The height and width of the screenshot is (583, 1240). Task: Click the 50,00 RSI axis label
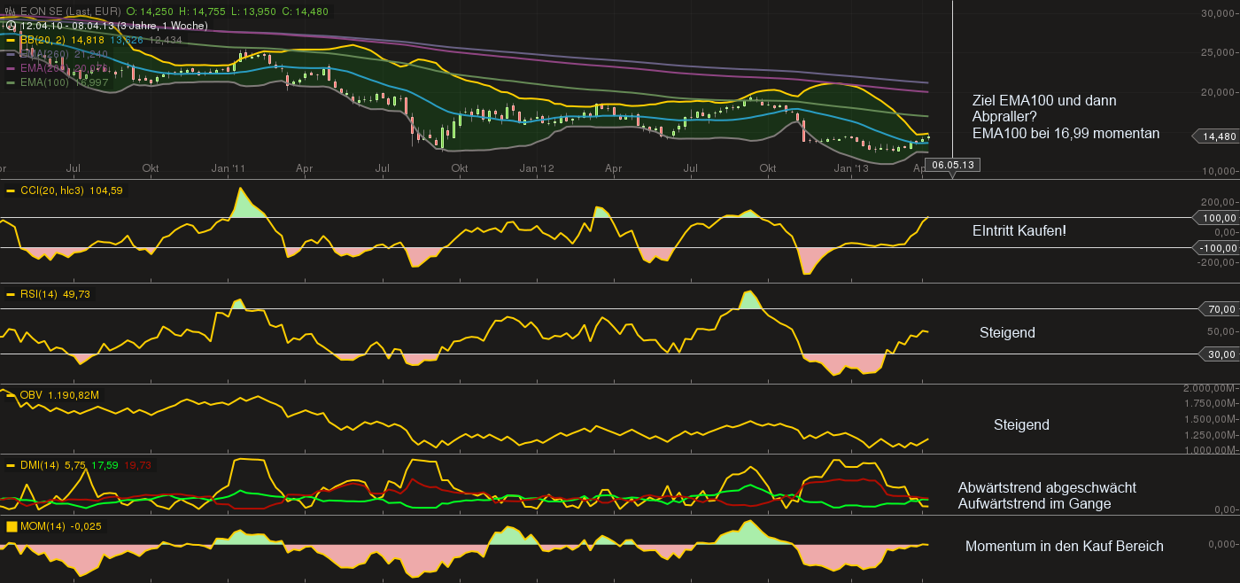1221,332
